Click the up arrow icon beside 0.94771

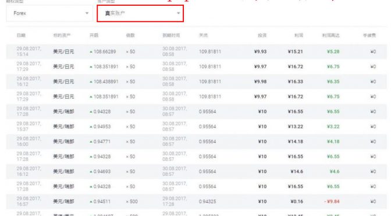click(x=91, y=142)
